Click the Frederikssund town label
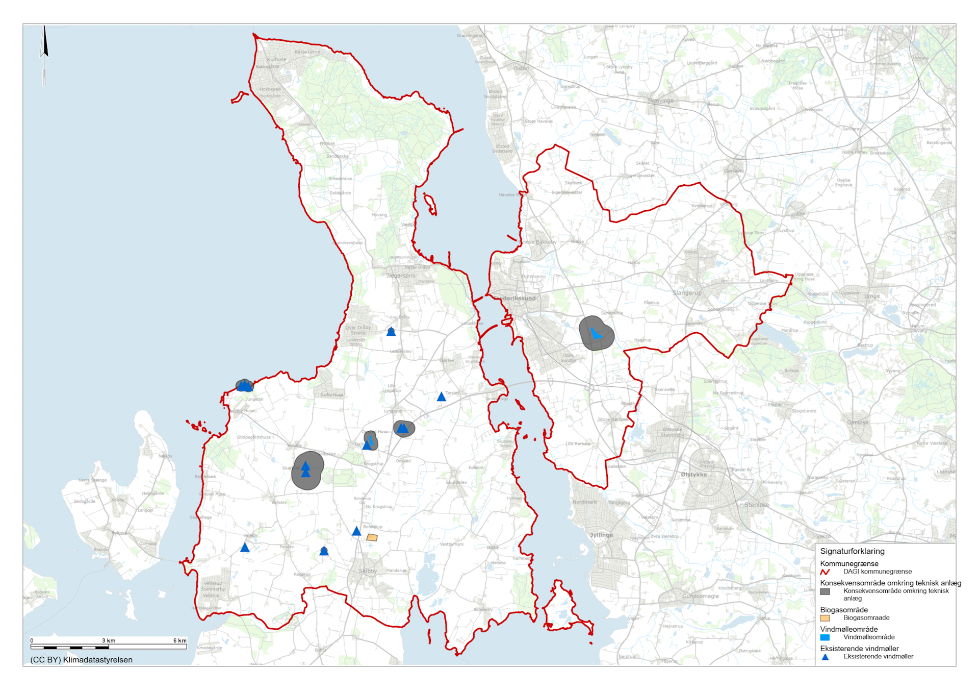 (515, 298)
